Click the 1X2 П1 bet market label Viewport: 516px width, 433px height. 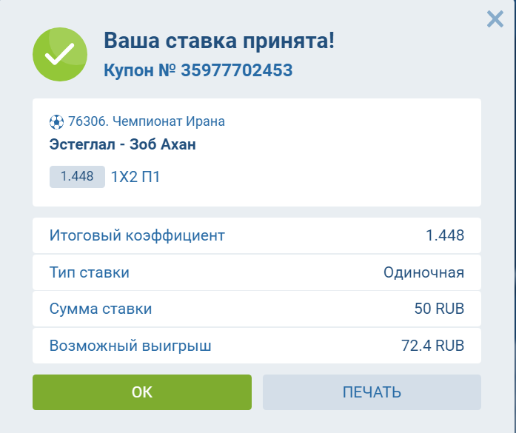(136, 176)
